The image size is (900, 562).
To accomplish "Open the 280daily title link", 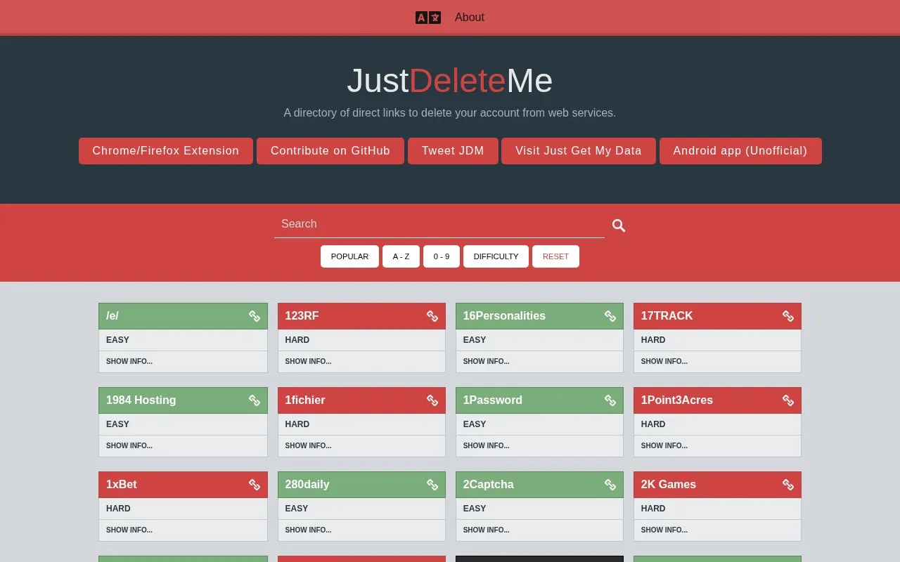I will click(x=307, y=485).
